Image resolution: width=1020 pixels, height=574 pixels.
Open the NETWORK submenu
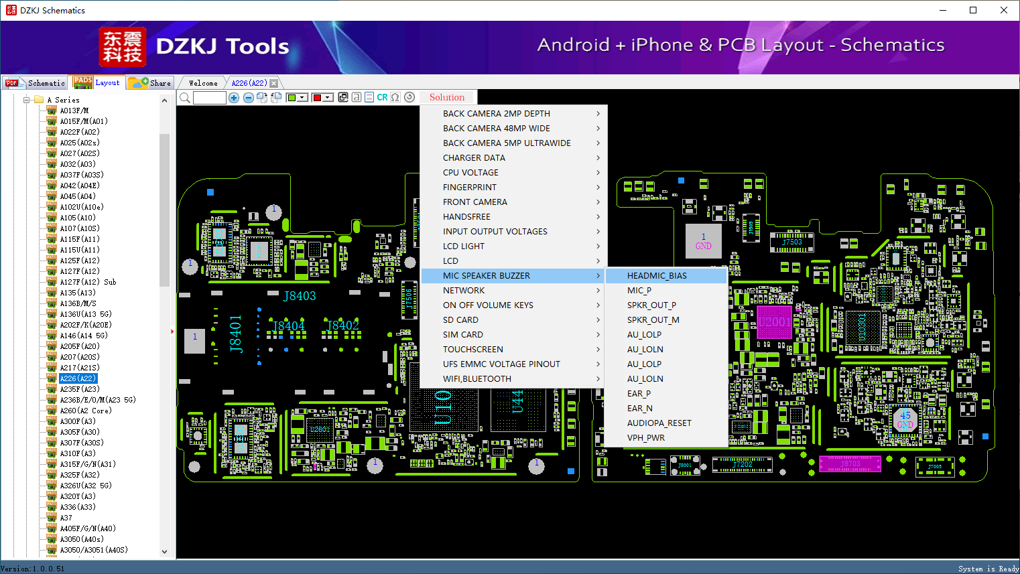click(x=514, y=290)
